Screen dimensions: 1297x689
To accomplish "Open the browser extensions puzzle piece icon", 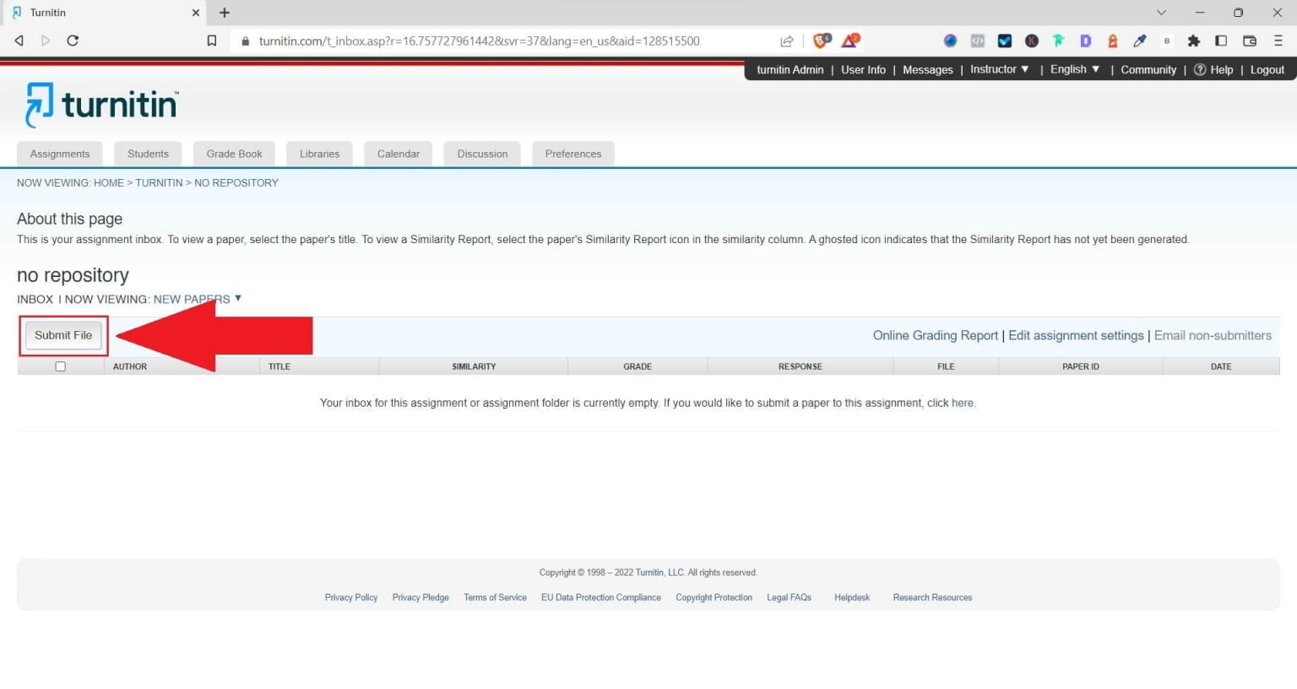I will click(1194, 41).
